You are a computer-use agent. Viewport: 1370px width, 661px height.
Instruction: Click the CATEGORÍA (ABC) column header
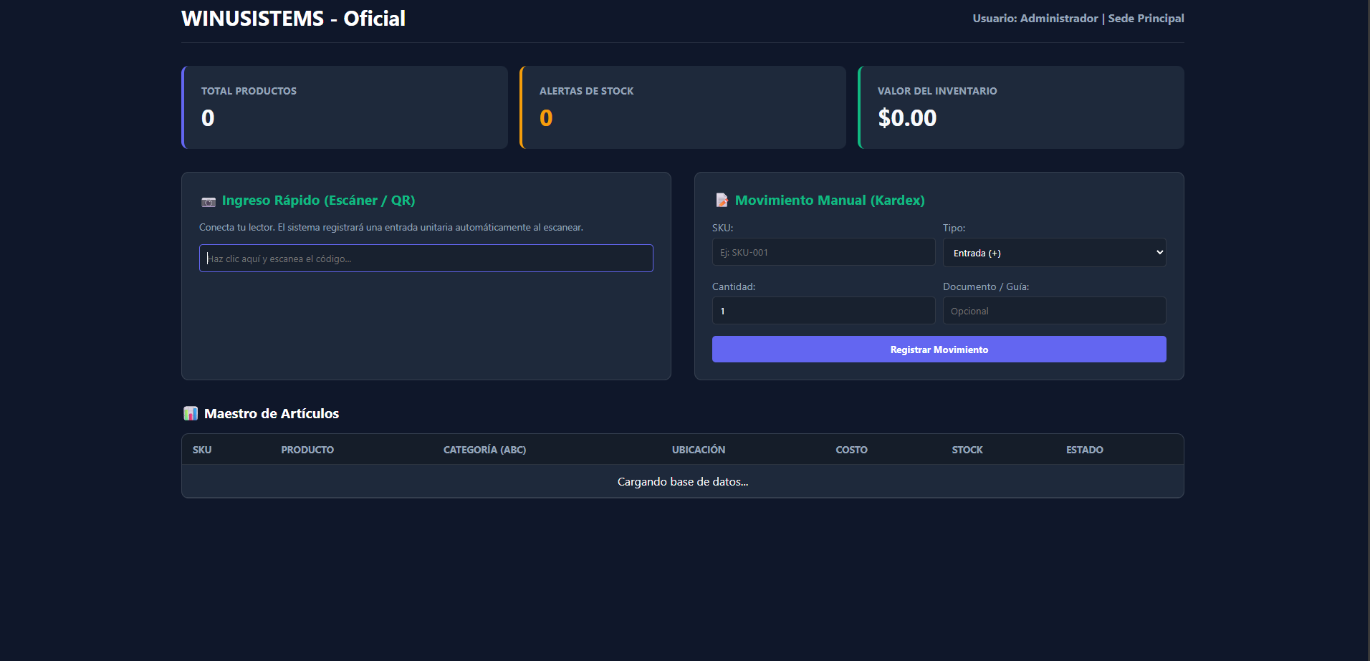(484, 450)
